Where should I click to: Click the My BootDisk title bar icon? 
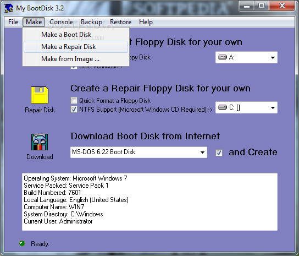point(9,8)
